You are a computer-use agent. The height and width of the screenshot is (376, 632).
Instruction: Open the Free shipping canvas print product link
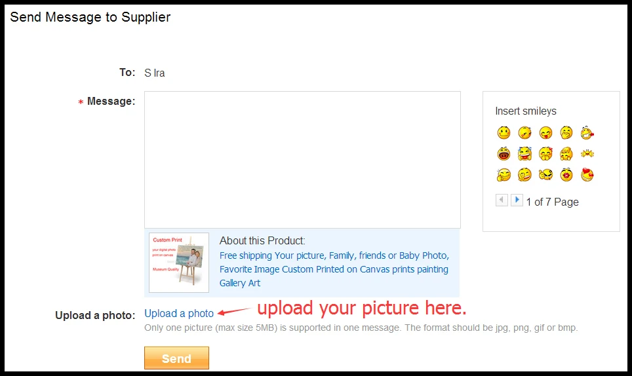click(334, 269)
